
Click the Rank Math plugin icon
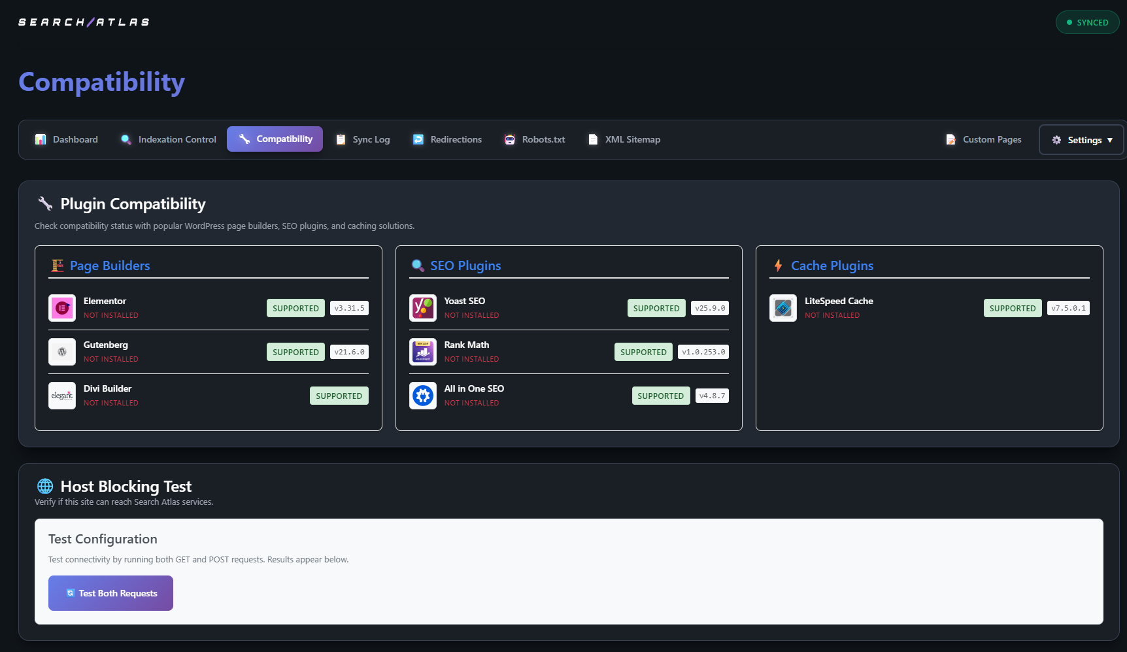point(423,352)
